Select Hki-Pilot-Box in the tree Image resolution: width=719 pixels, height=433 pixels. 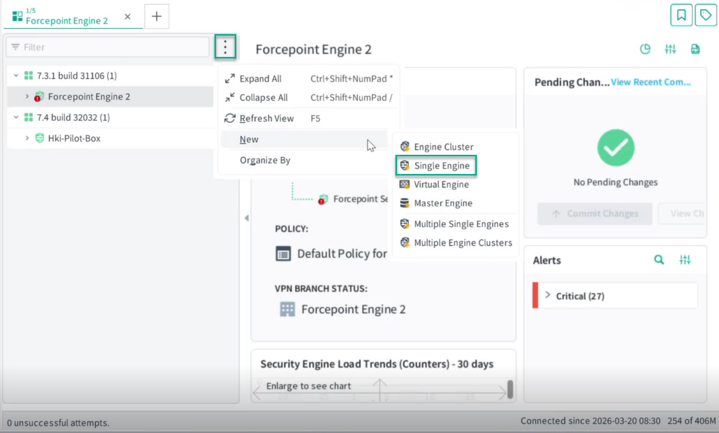tap(110, 138)
